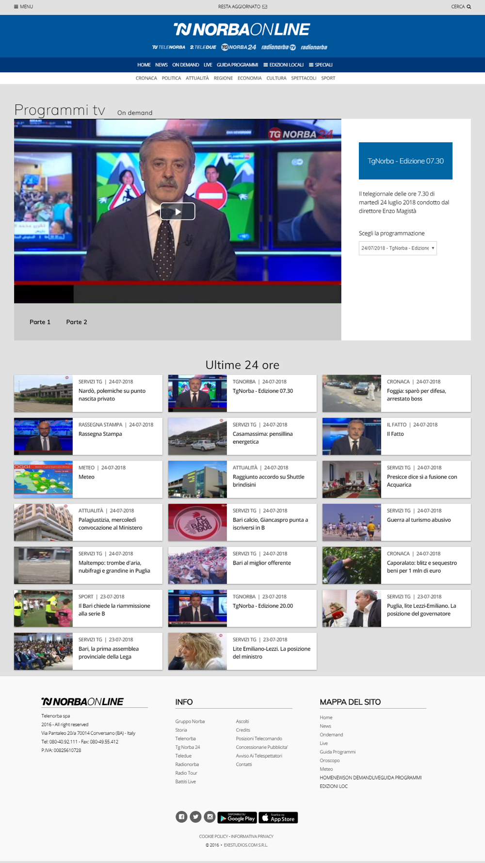Open Rassegna Stampa video thumbnail
The image size is (485, 863).
(x=43, y=436)
